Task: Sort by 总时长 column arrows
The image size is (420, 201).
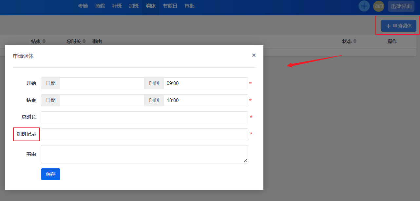Action: coord(84,42)
